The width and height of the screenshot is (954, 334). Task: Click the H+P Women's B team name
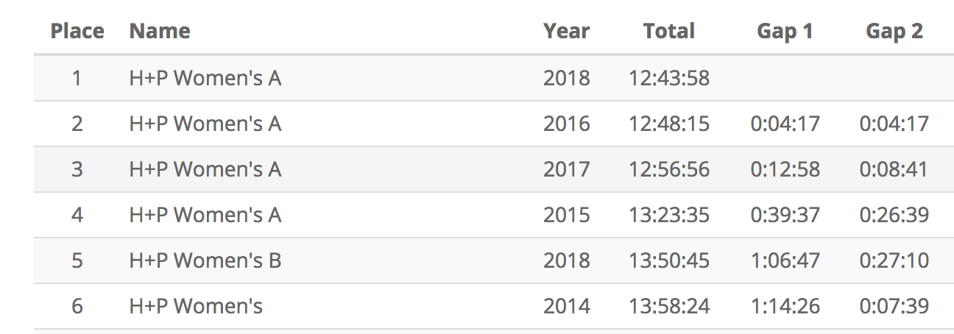(x=205, y=260)
